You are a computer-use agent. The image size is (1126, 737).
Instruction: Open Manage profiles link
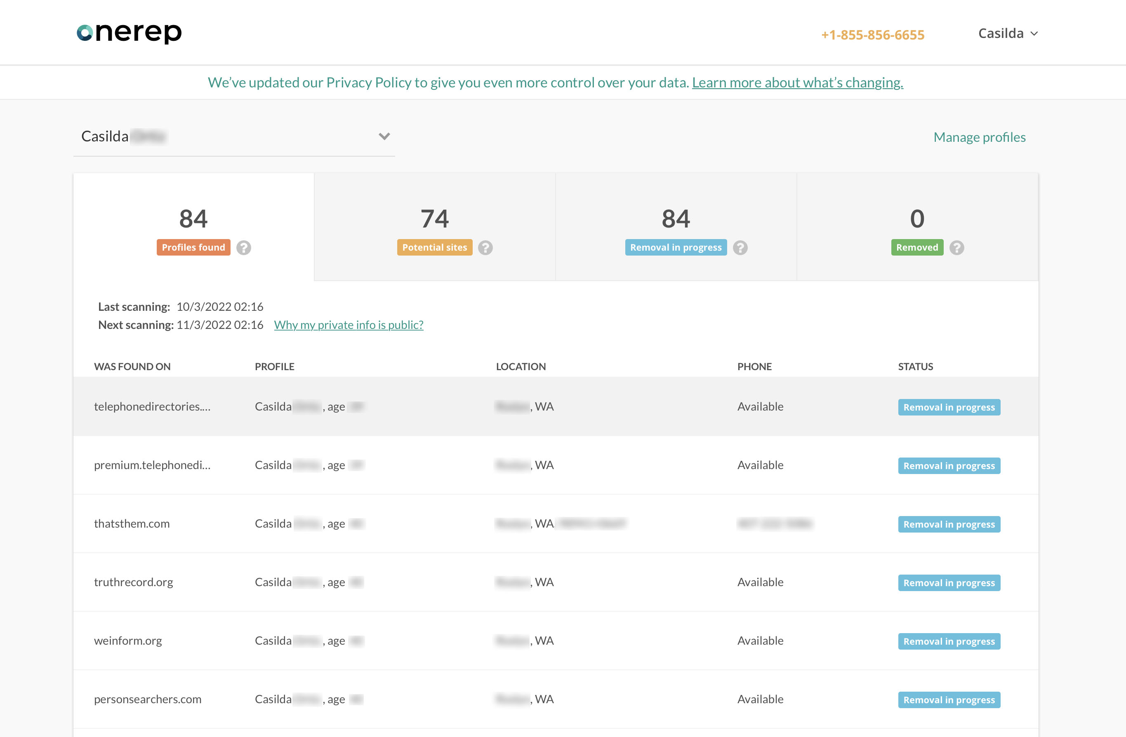(979, 137)
